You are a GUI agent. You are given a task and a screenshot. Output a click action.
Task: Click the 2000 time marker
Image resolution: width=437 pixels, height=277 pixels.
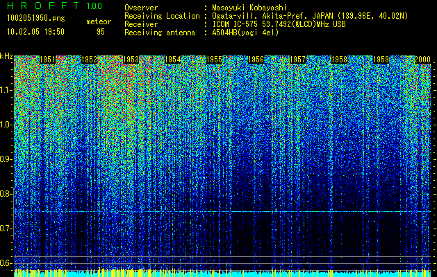422,60
